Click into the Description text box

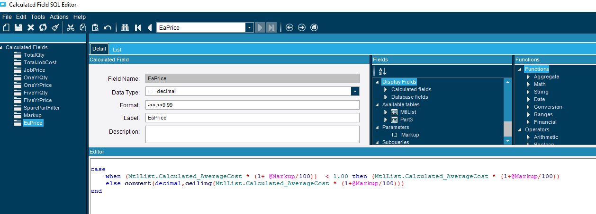click(252, 134)
